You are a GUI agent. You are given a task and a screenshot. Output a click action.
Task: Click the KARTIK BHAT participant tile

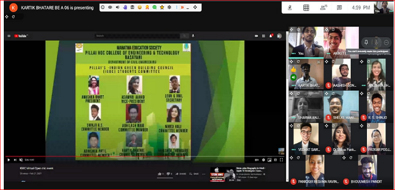pos(306,74)
